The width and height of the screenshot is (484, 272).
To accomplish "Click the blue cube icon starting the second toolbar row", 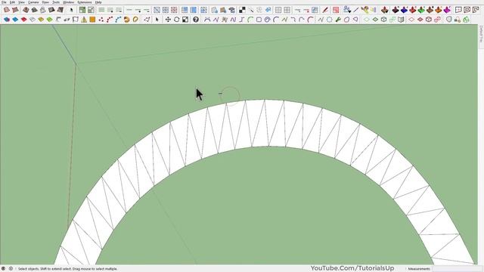I will (7, 20).
